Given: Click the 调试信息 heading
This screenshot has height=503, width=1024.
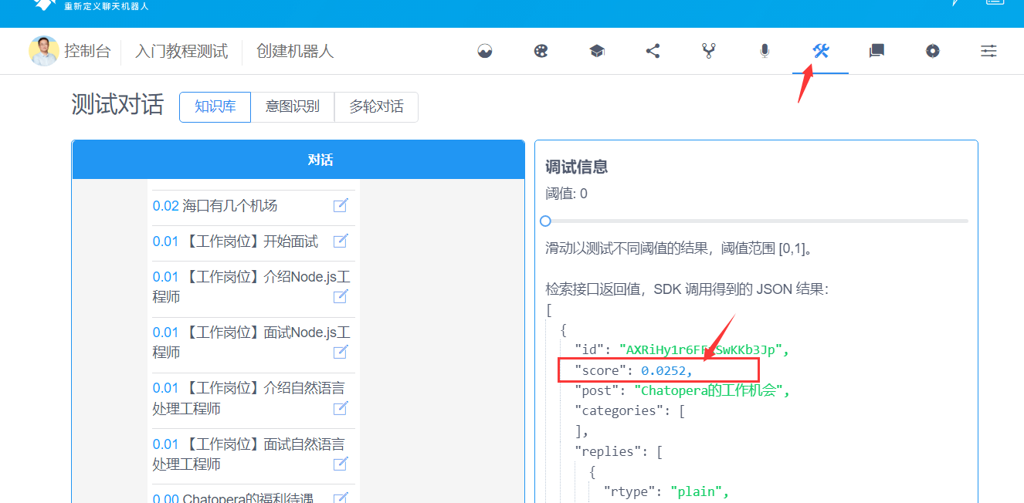Looking at the screenshot, I should pos(576,167).
